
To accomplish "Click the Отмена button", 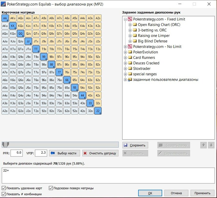I will pos(176,193).
